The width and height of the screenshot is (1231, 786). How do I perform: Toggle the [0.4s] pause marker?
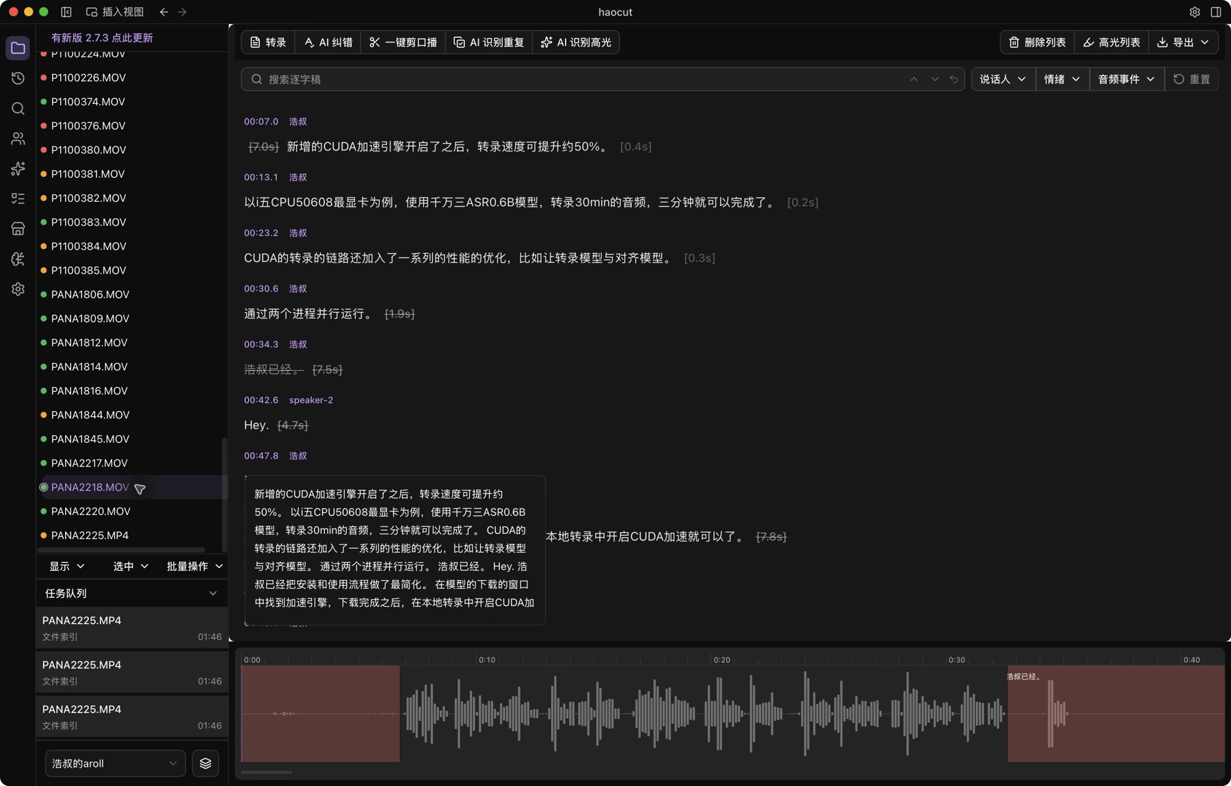click(635, 147)
